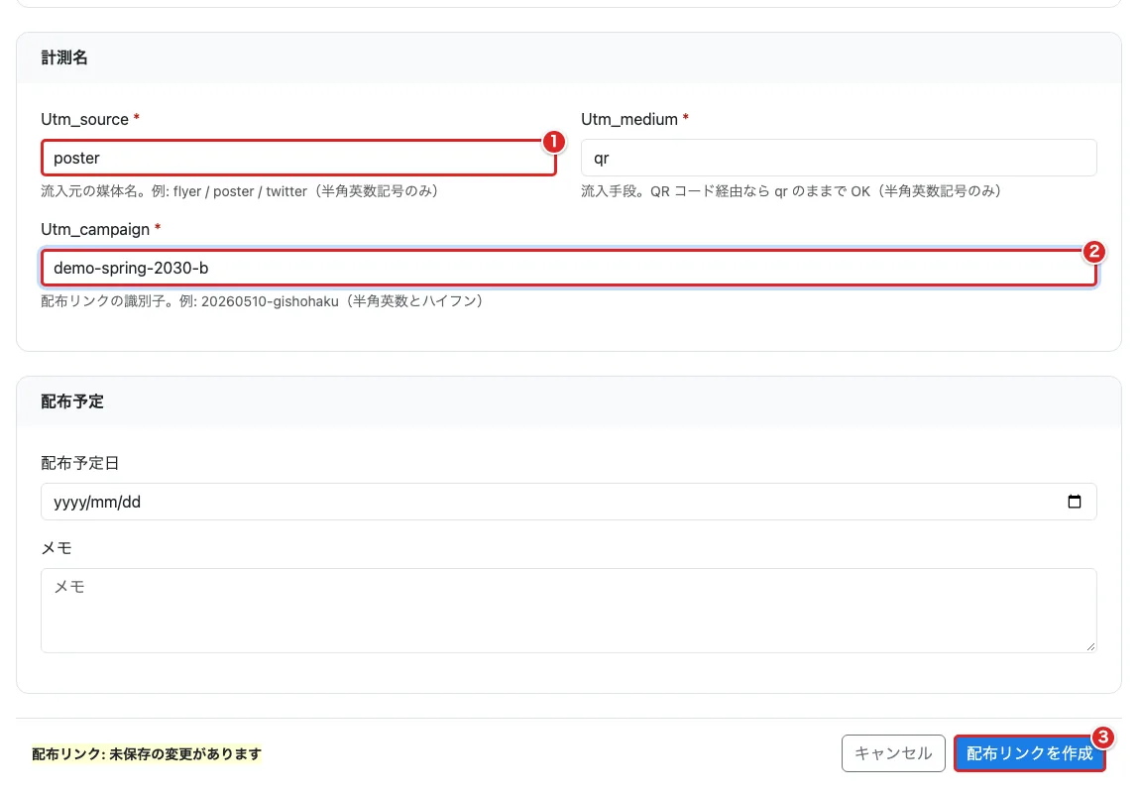The image size is (1138, 796).
Task: Open the calendar picker for 配布予定日
Action: [1075, 502]
